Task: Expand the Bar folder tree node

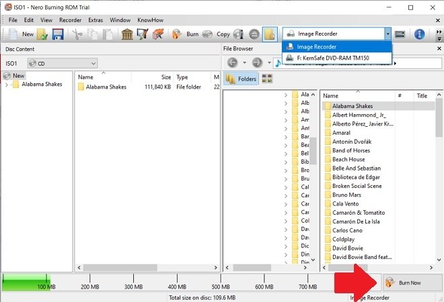Action: (286, 137)
